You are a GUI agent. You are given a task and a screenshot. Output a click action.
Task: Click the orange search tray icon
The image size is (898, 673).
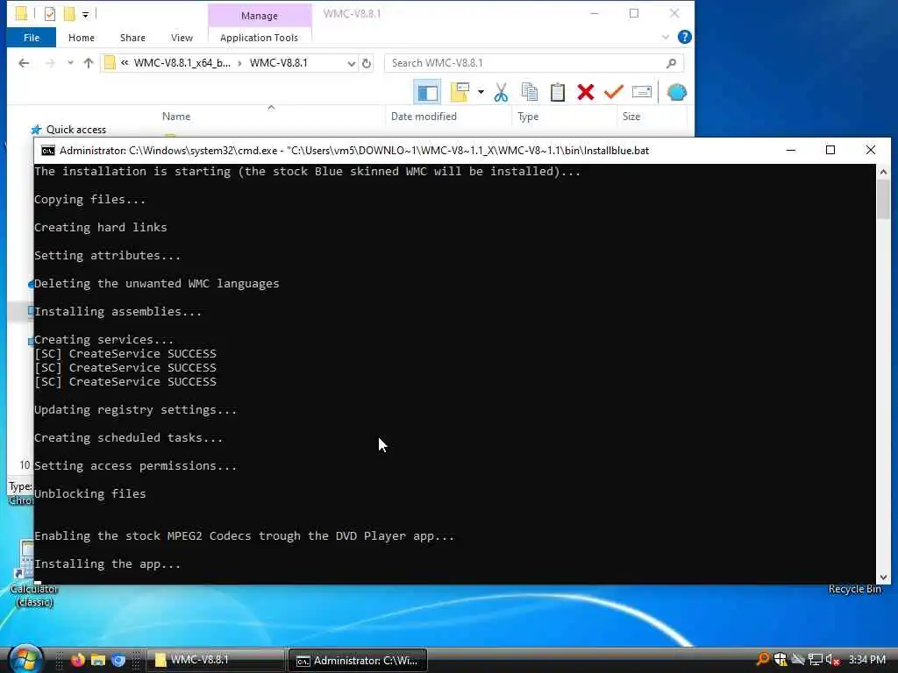point(762,660)
